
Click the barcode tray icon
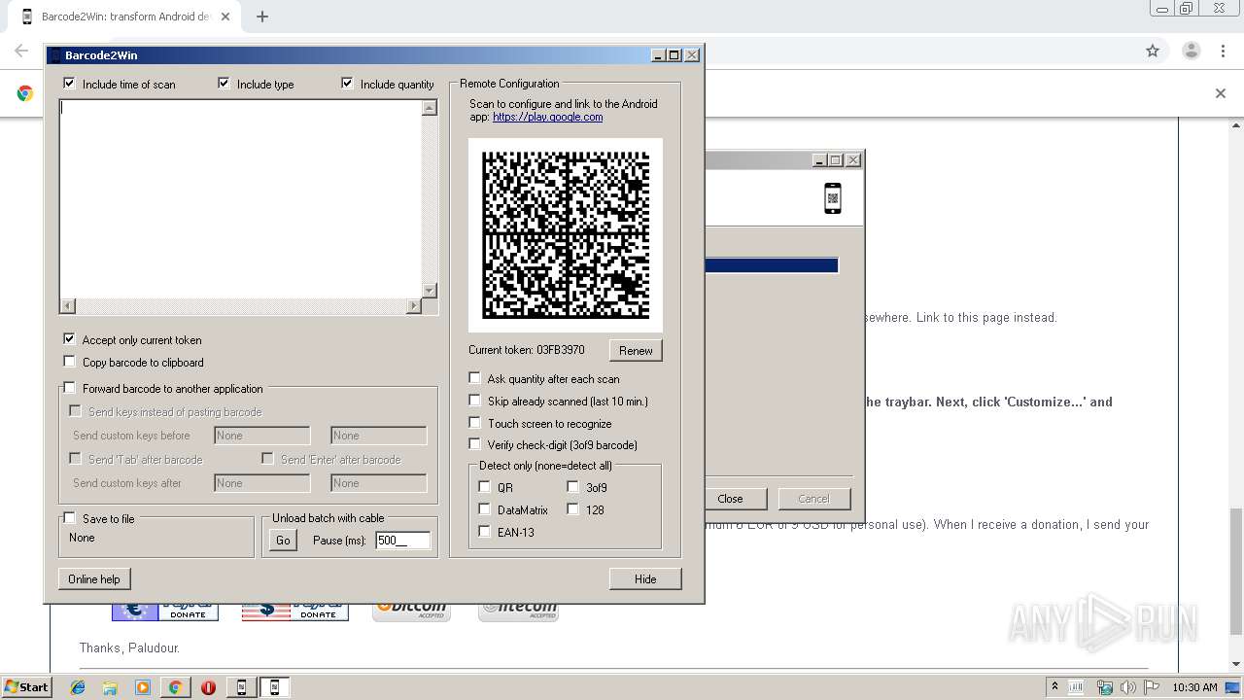coord(1076,687)
